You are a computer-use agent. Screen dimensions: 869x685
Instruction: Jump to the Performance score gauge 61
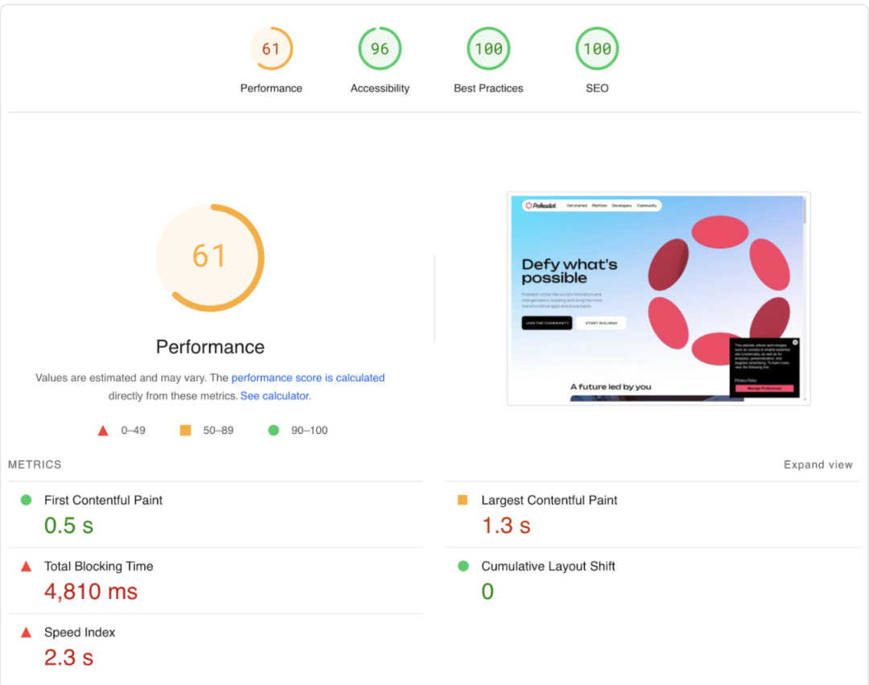(271, 49)
